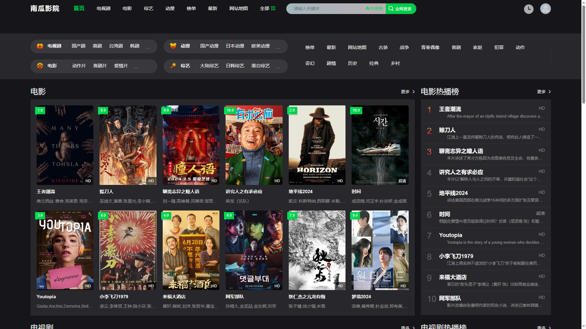This screenshot has width=586, height=329.
Task: Select 动漫 in the top navigation
Action: click(170, 9)
